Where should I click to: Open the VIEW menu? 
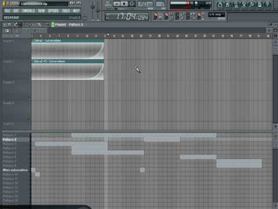pos(41,11)
